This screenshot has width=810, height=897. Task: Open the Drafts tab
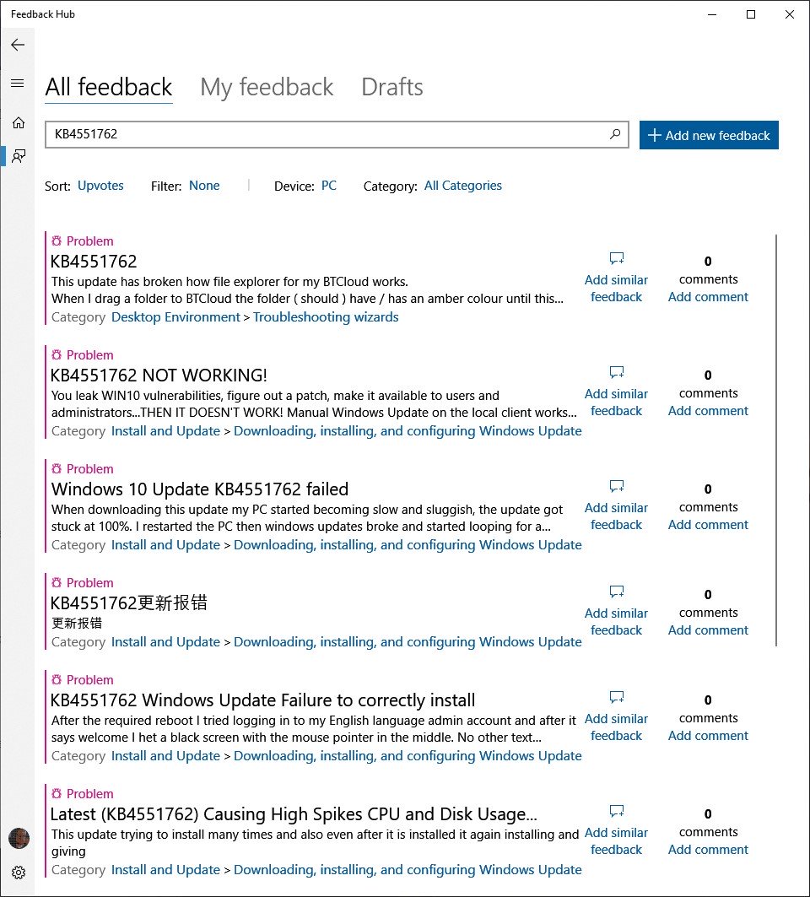[x=392, y=88]
